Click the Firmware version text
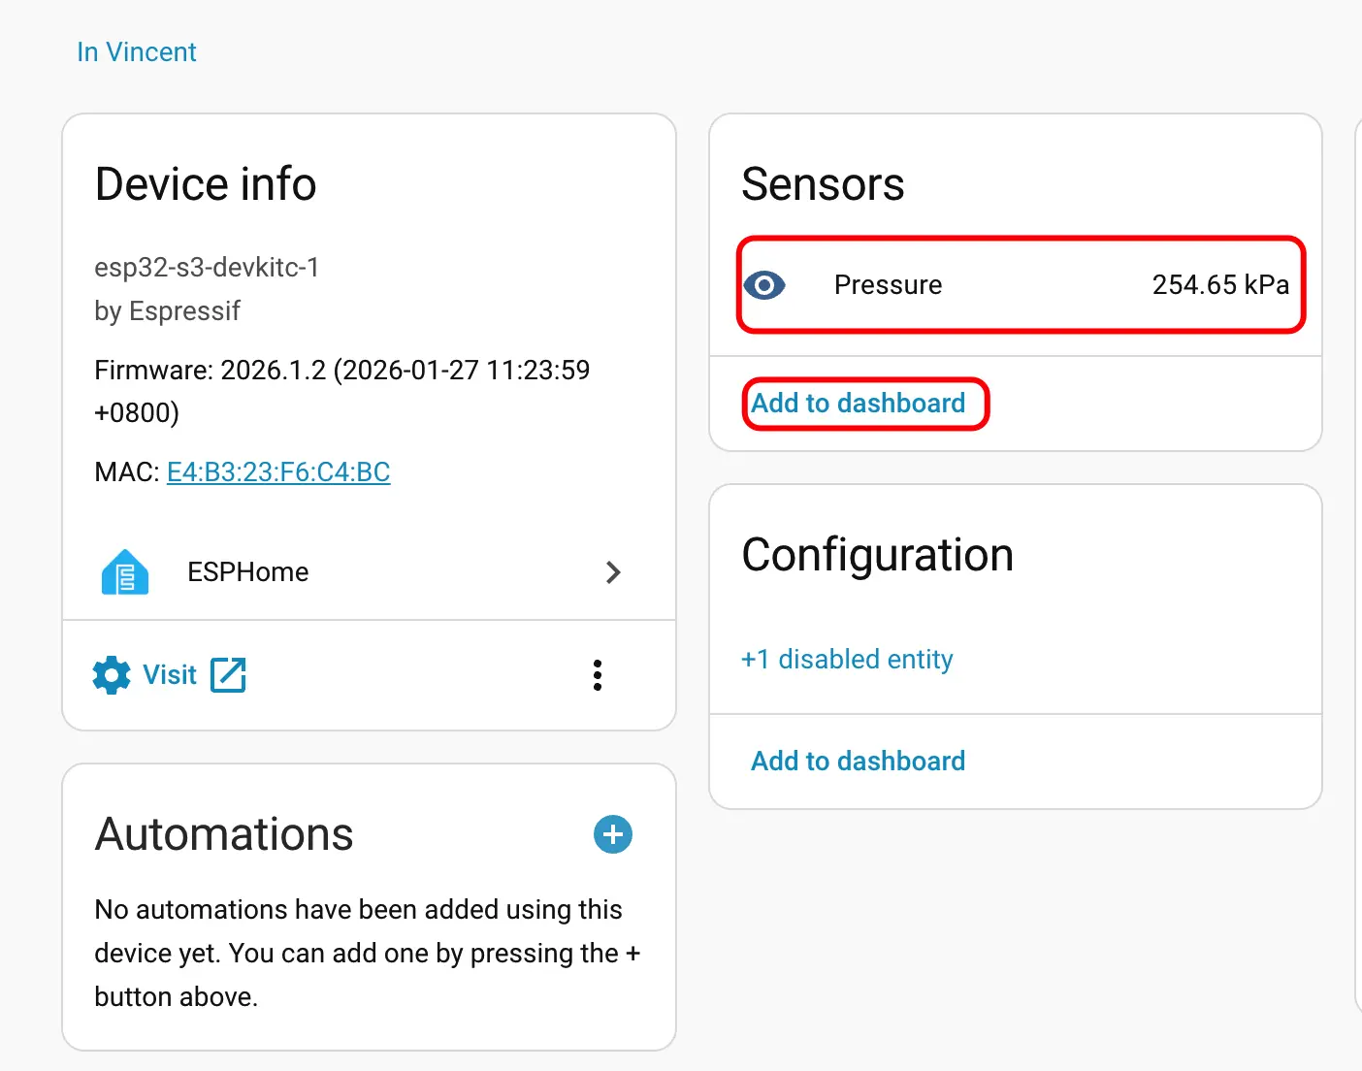The image size is (1362, 1071). (341, 371)
